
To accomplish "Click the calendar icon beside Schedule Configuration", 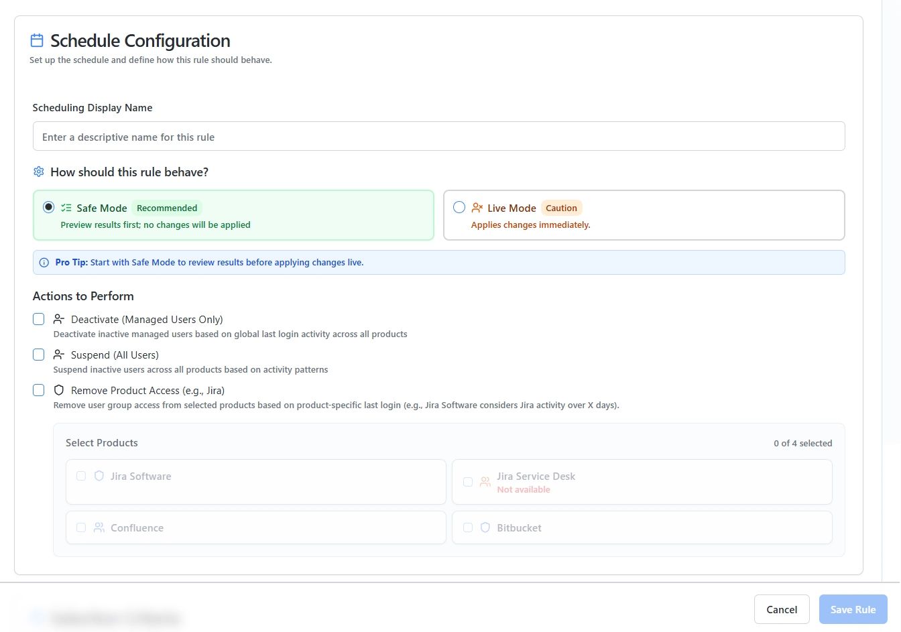I will (x=37, y=40).
